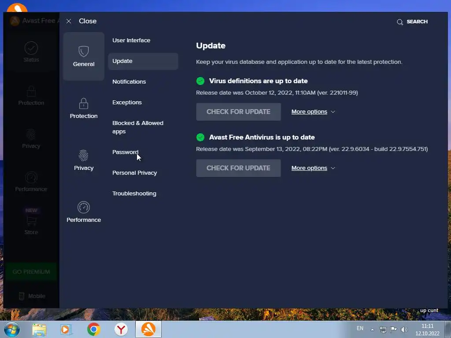Click the Avast version build release text
The image size is (451, 338).
[312, 149]
